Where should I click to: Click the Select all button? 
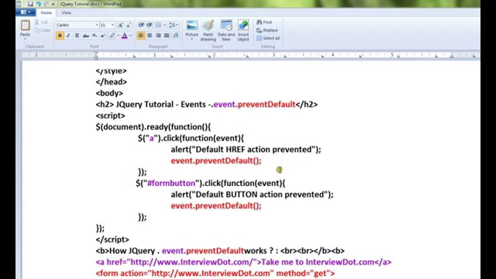(x=268, y=38)
